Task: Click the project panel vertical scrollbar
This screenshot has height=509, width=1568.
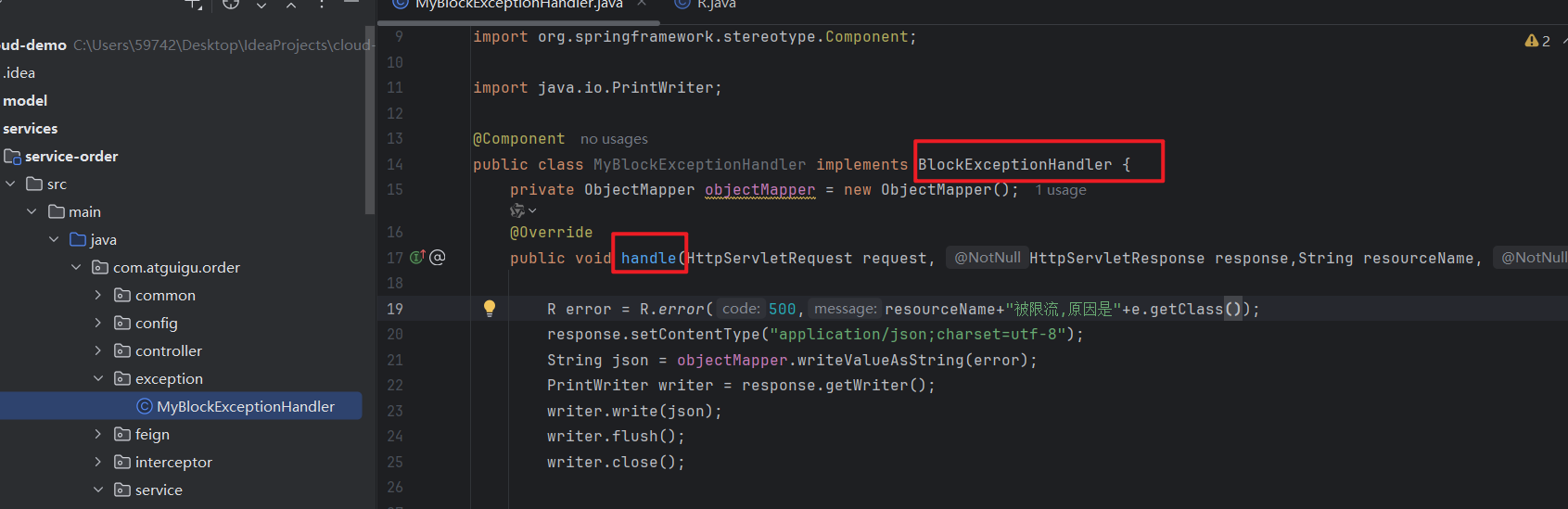Action: (370, 121)
